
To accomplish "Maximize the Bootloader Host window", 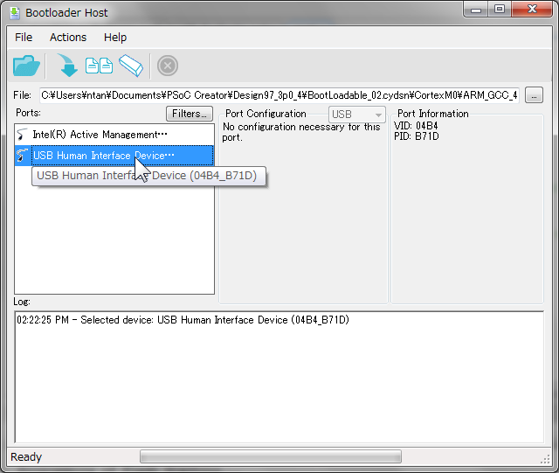I will [x=500, y=10].
